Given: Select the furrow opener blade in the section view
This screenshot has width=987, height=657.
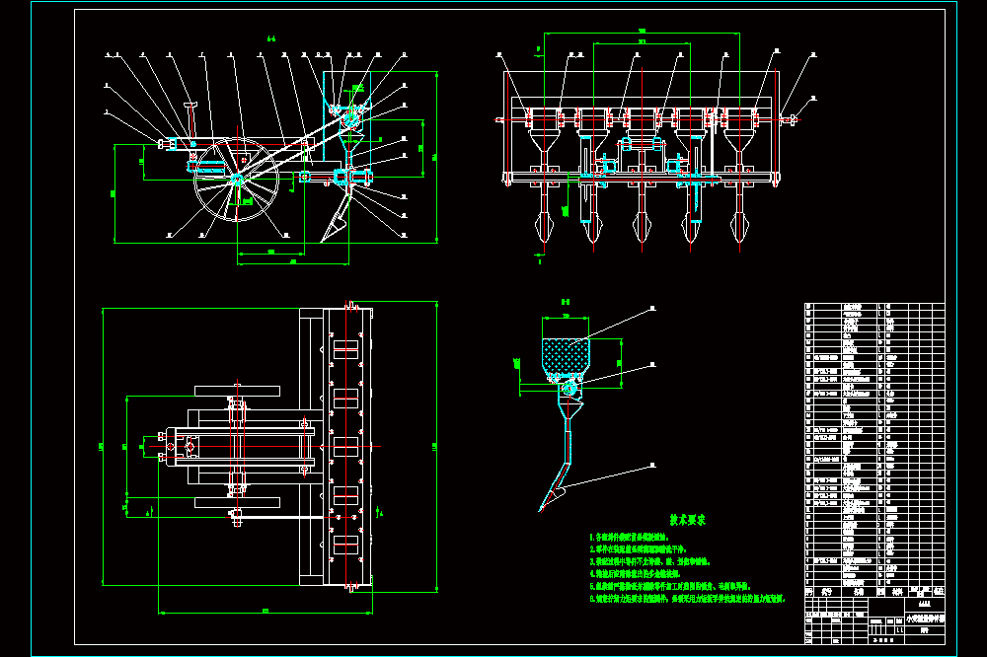Looking at the screenshot, I should point(554,489).
